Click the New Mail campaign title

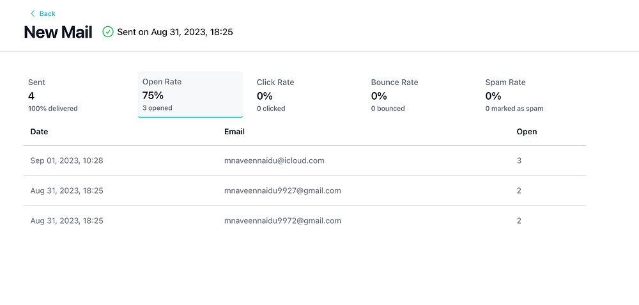tap(58, 32)
